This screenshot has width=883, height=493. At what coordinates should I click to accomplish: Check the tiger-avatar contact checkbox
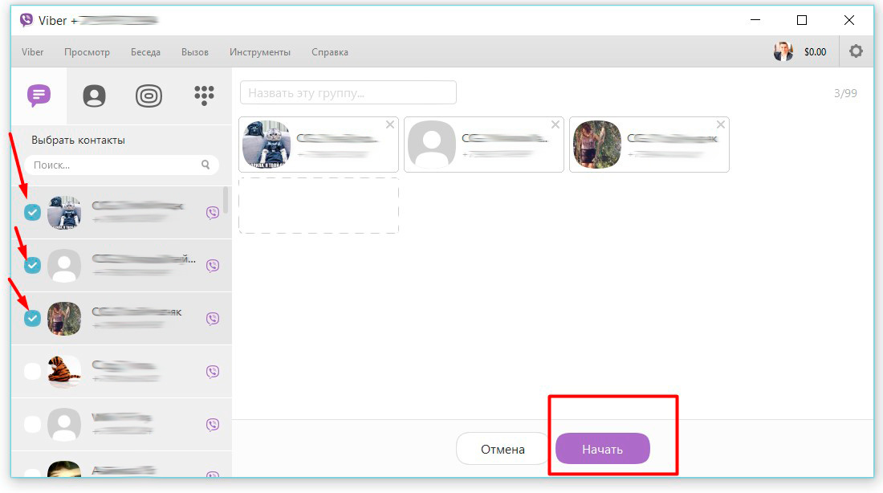(x=32, y=371)
